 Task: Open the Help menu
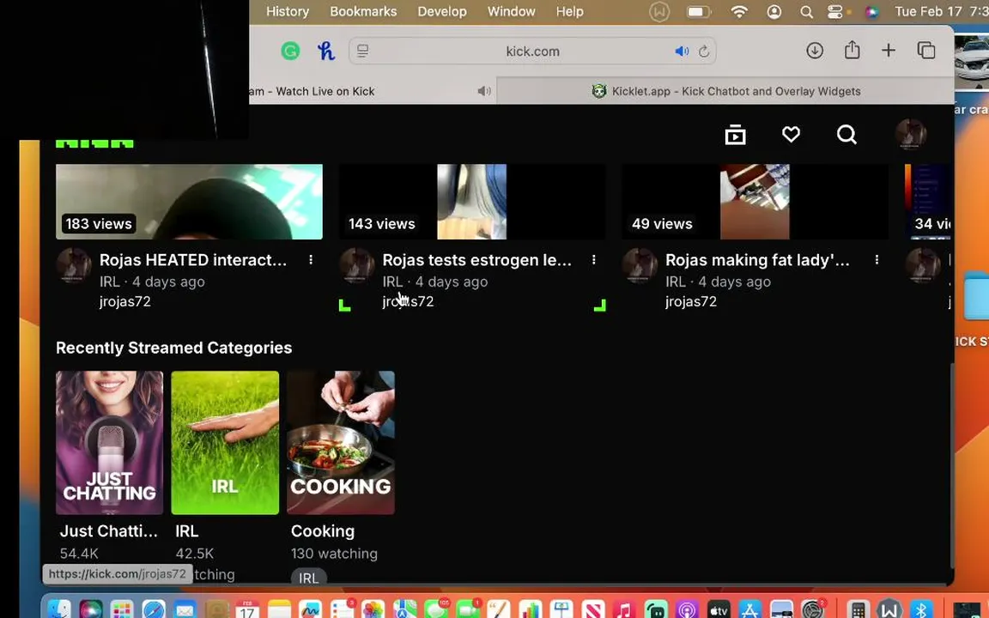pyautogui.click(x=569, y=11)
